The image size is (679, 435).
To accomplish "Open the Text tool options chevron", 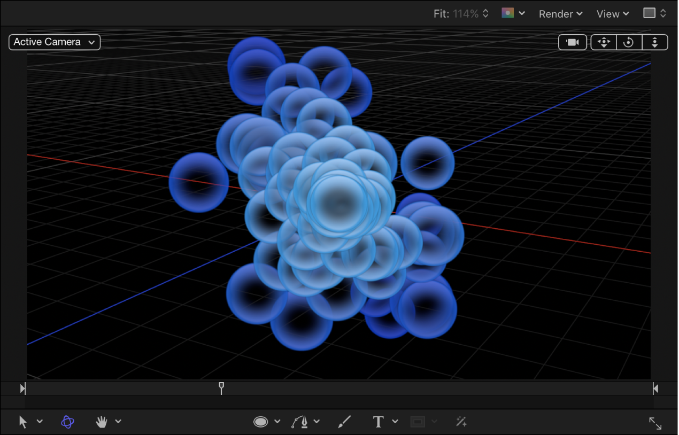I will tap(395, 422).
